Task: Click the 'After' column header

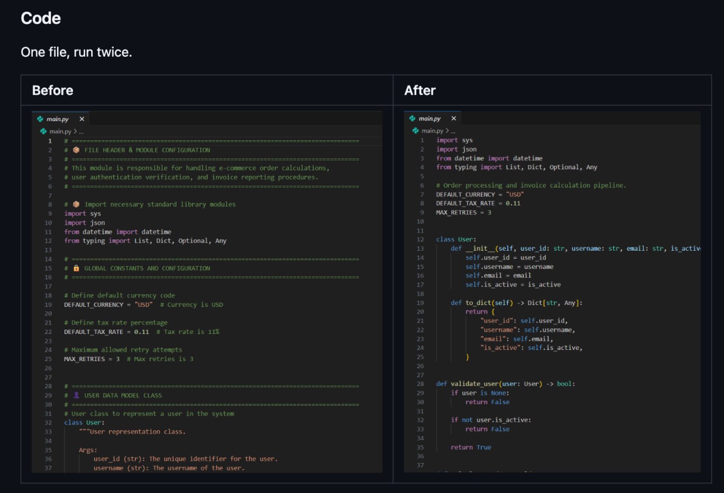Action: coord(420,91)
